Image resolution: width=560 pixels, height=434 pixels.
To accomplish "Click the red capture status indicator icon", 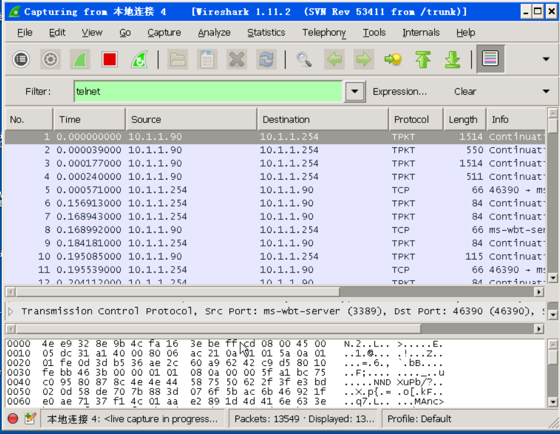I will pos(13,418).
